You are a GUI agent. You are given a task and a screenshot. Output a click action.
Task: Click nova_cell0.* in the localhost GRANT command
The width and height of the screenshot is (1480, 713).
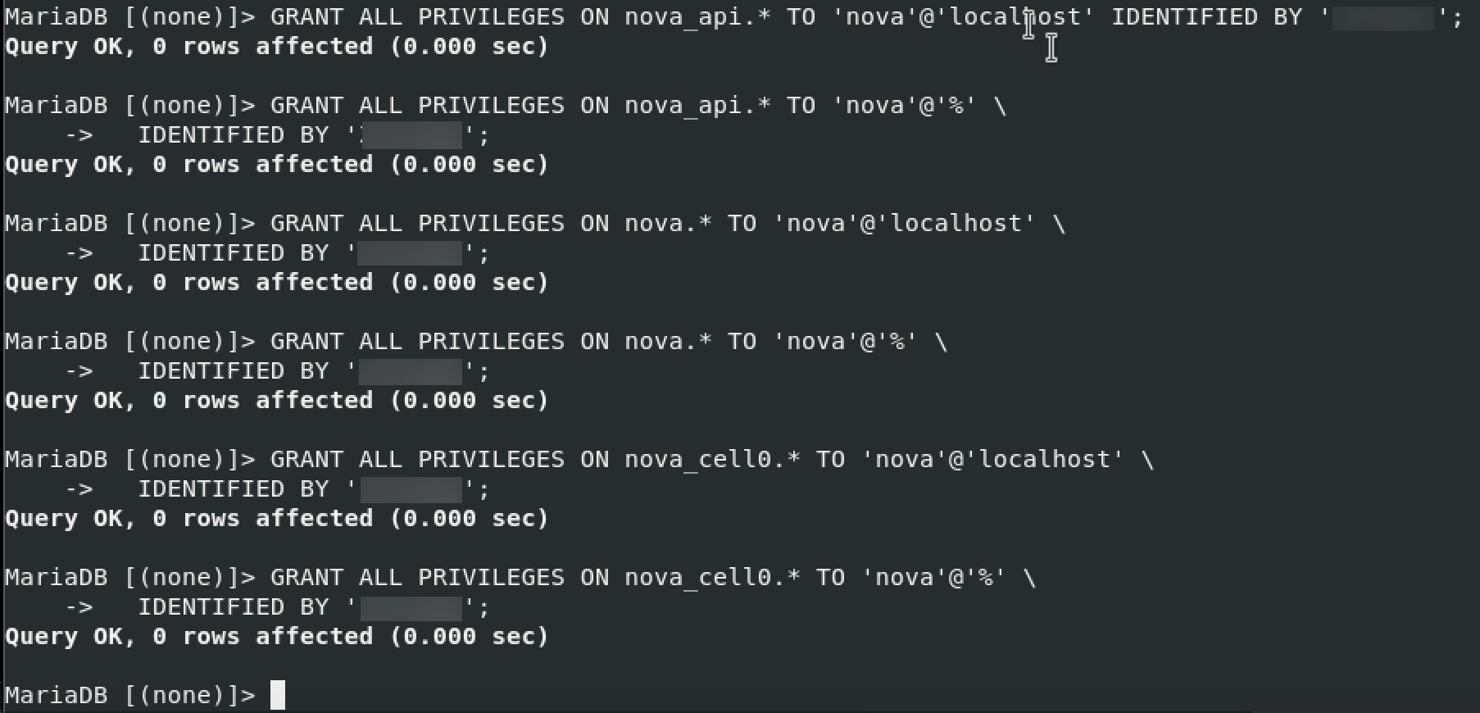point(712,460)
